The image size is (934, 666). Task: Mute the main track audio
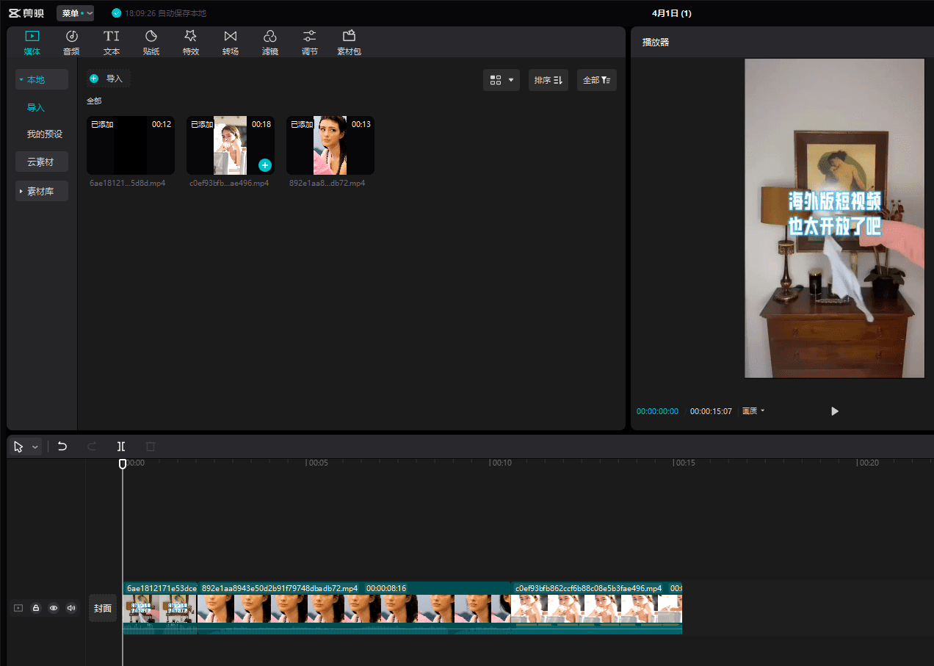click(71, 608)
